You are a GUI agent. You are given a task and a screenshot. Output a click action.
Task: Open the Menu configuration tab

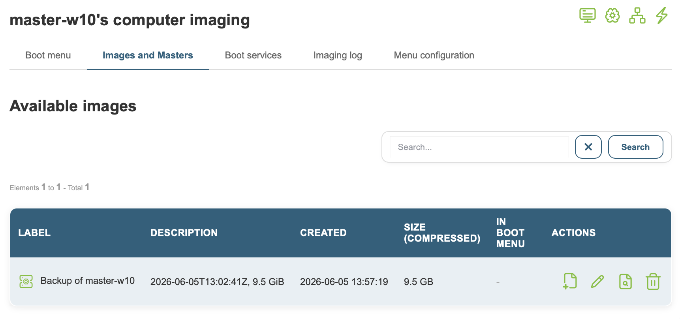(x=434, y=55)
